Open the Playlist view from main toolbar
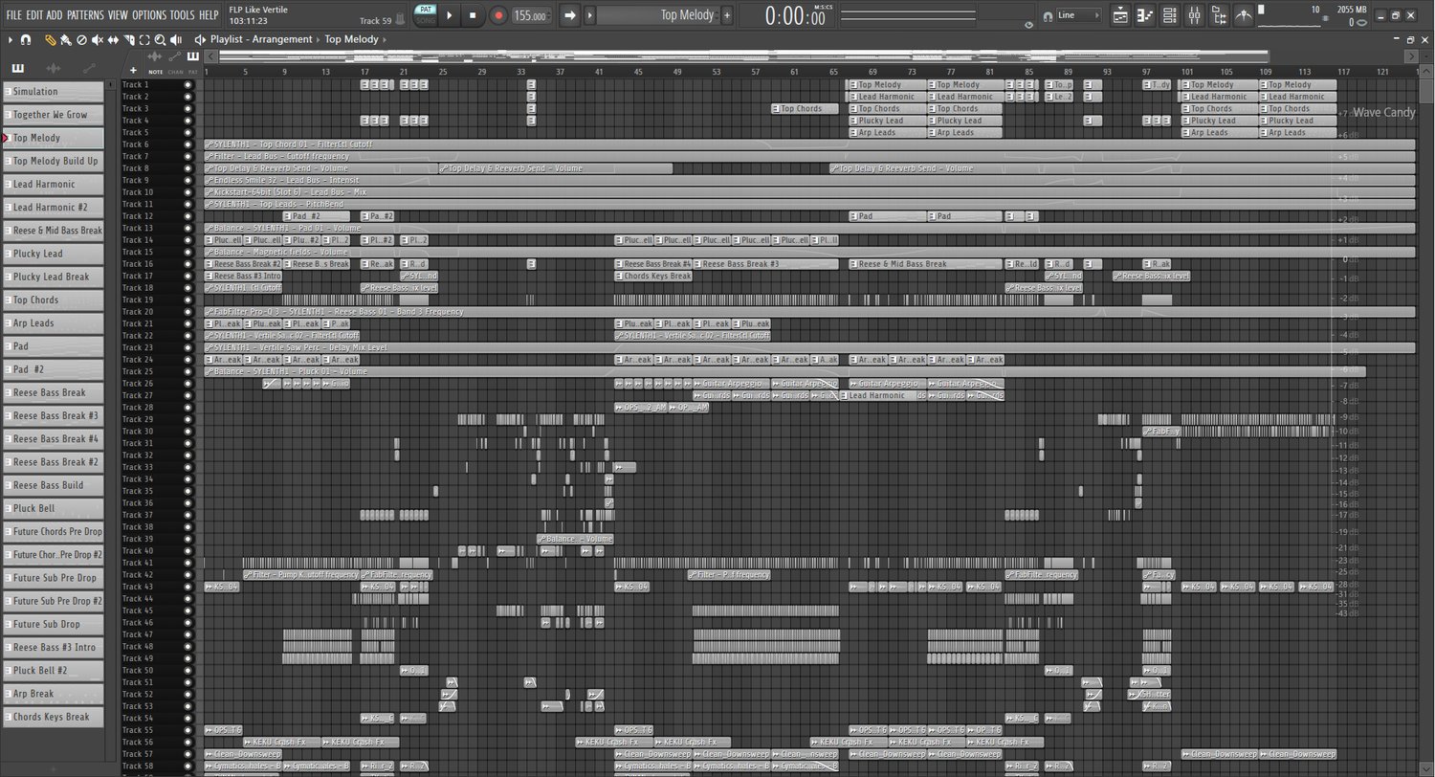This screenshot has height=777, width=1435. point(1121,15)
